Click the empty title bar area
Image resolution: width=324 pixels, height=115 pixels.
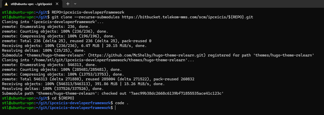point(201,4)
